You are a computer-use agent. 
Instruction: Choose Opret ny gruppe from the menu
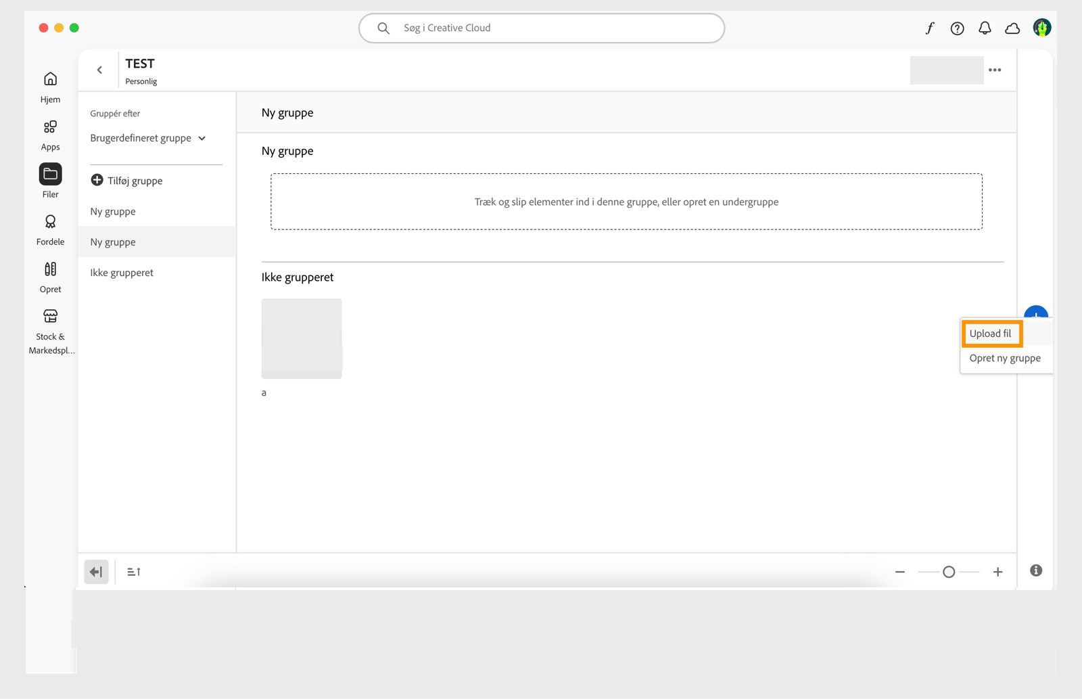point(1006,358)
